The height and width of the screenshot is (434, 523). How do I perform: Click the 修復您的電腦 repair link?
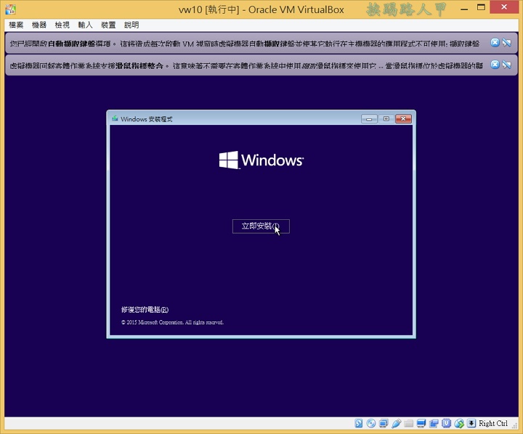tap(145, 310)
